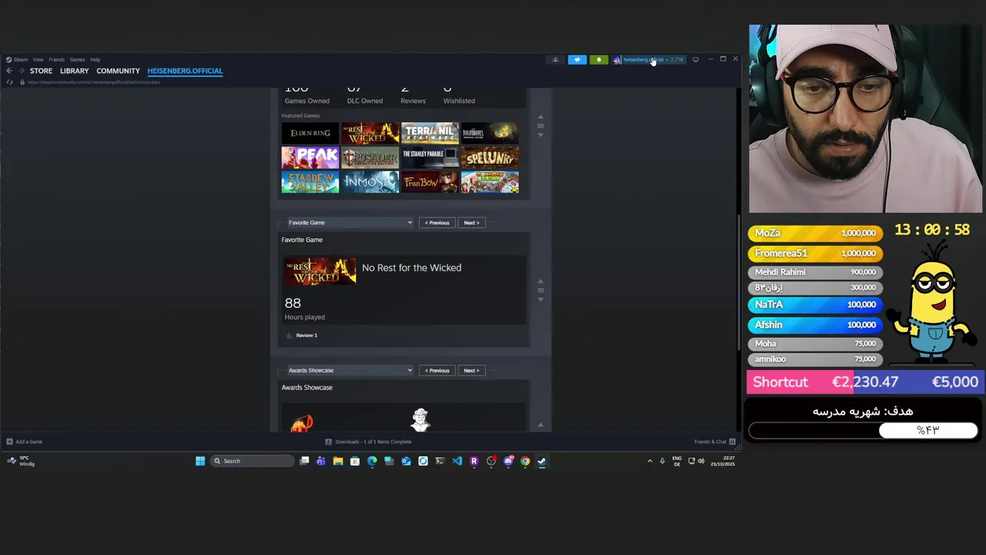
Task: Select the Stronghold Crusader featured game
Action: [371, 158]
